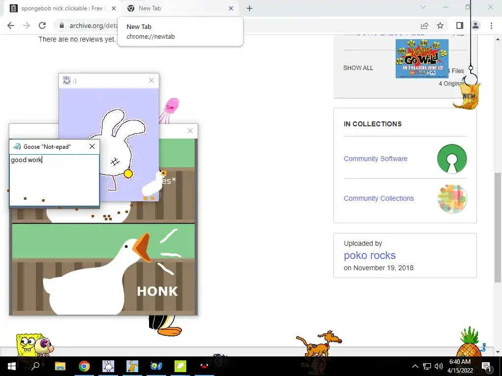Click the 'on November 19, 2018' text
502x376 pixels.
click(378, 268)
